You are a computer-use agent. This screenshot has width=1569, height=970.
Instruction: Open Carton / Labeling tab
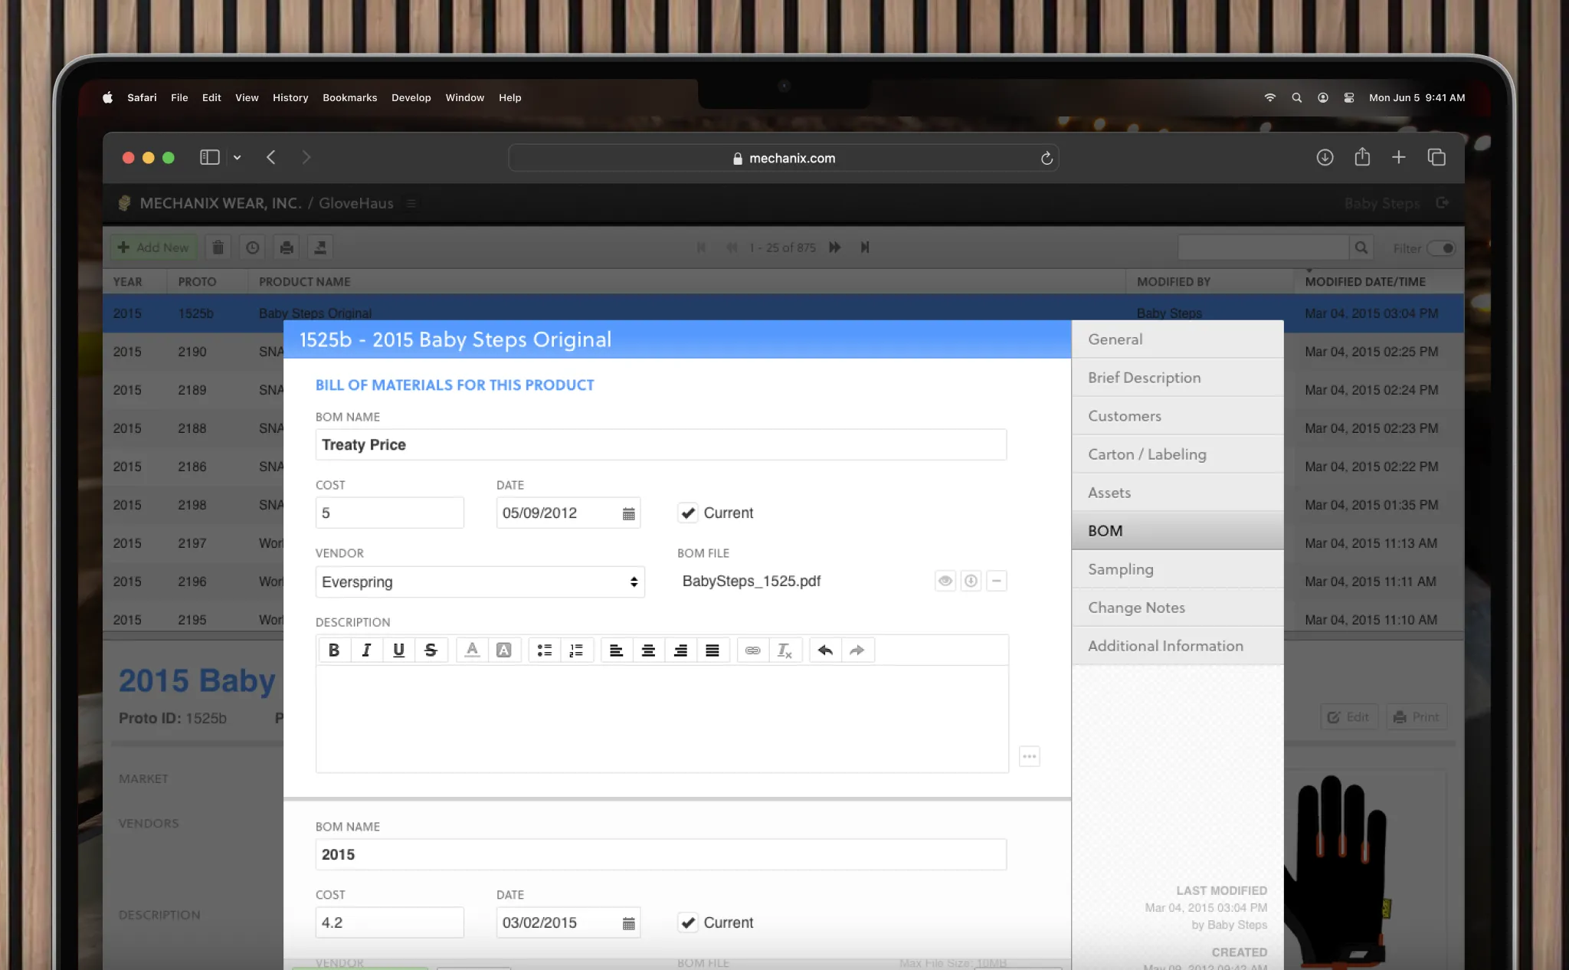[1178, 454]
